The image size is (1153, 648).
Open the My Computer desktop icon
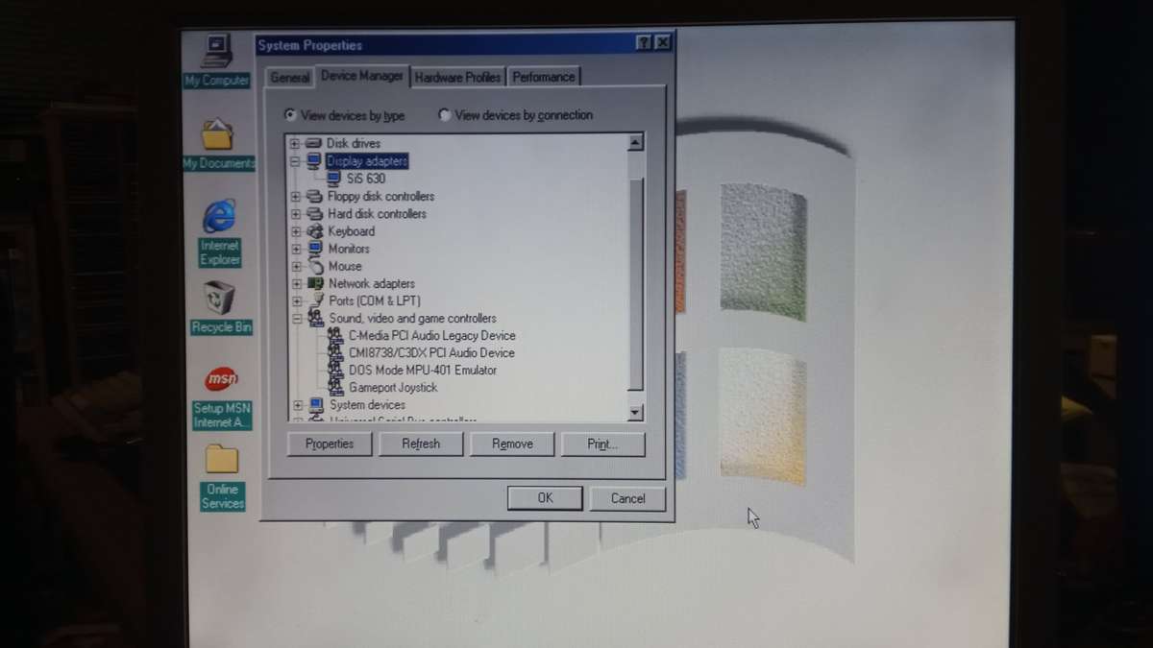tap(217, 50)
